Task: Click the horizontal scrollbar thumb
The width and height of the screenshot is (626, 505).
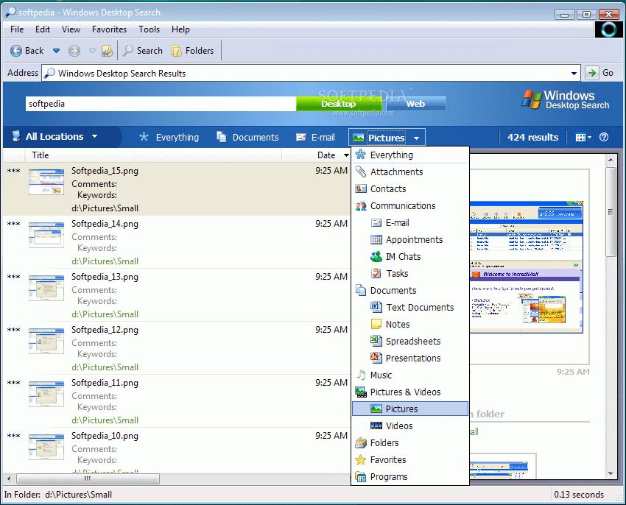Action: [x=88, y=478]
